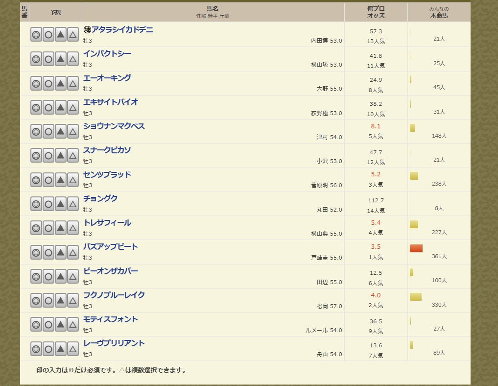Click vote count 361人

[x=439, y=256]
